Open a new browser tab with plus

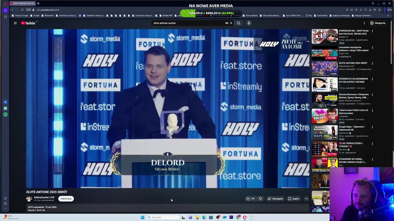click(x=38, y=3)
